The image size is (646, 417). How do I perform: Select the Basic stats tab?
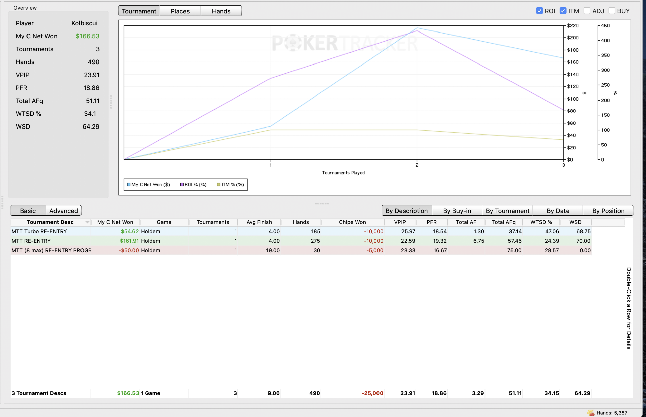tap(28, 211)
